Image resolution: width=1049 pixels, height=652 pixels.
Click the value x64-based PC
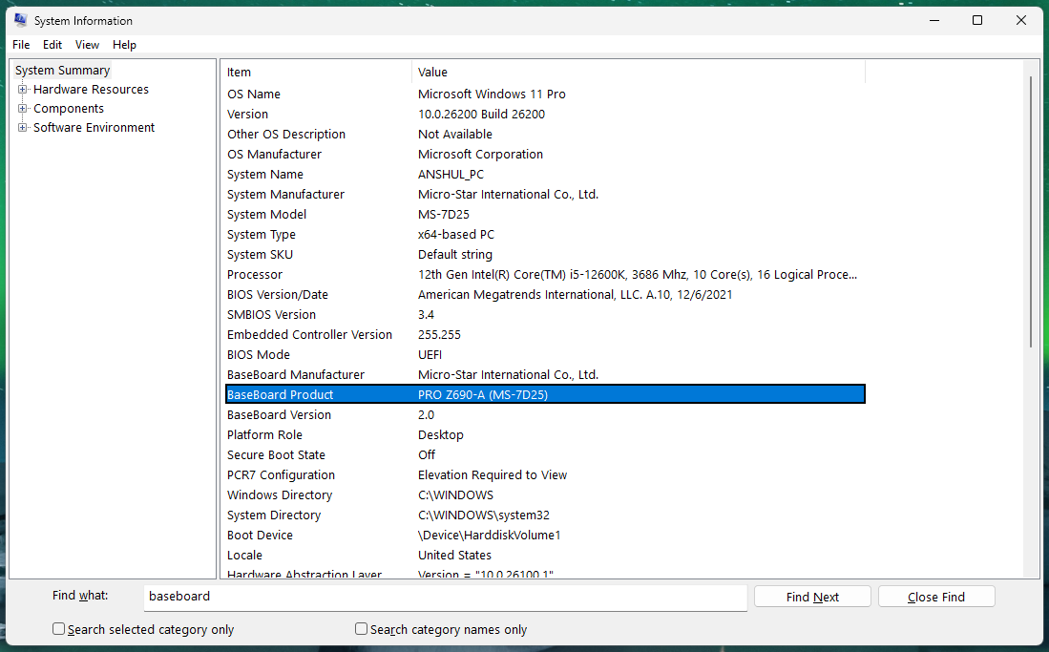456,234
